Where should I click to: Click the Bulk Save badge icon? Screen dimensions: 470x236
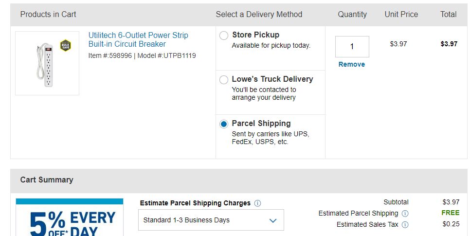[x=65, y=46]
